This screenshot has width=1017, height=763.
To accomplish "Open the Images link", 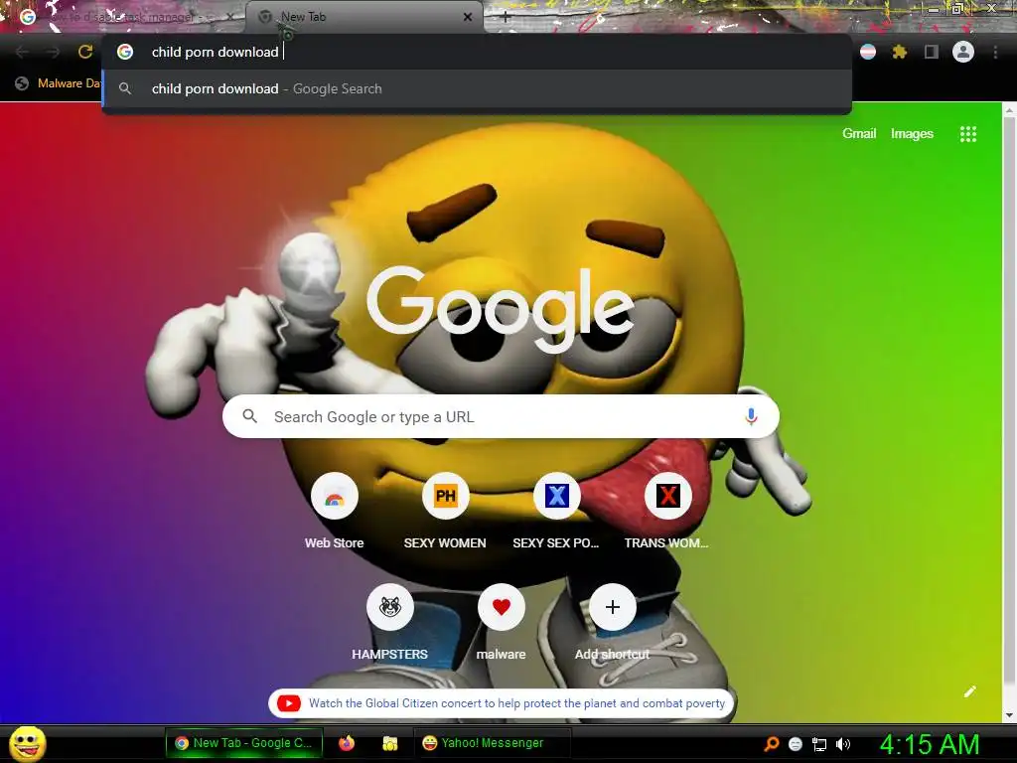I will (x=912, y=134).
